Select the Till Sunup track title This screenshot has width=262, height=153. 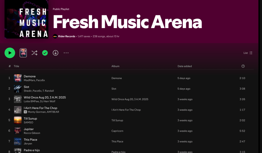(30, 119)
